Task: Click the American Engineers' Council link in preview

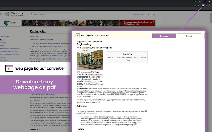Action: [100, 111]
